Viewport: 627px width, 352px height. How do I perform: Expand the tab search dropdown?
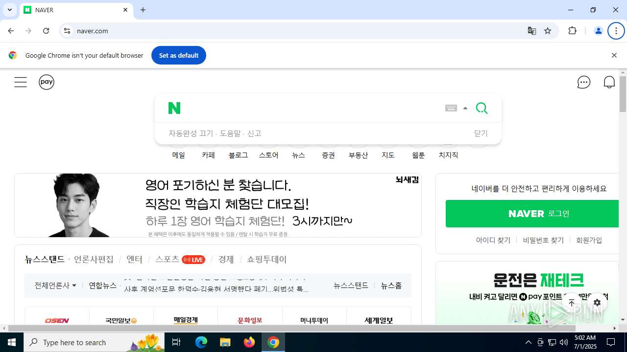(x=9, y=10)
